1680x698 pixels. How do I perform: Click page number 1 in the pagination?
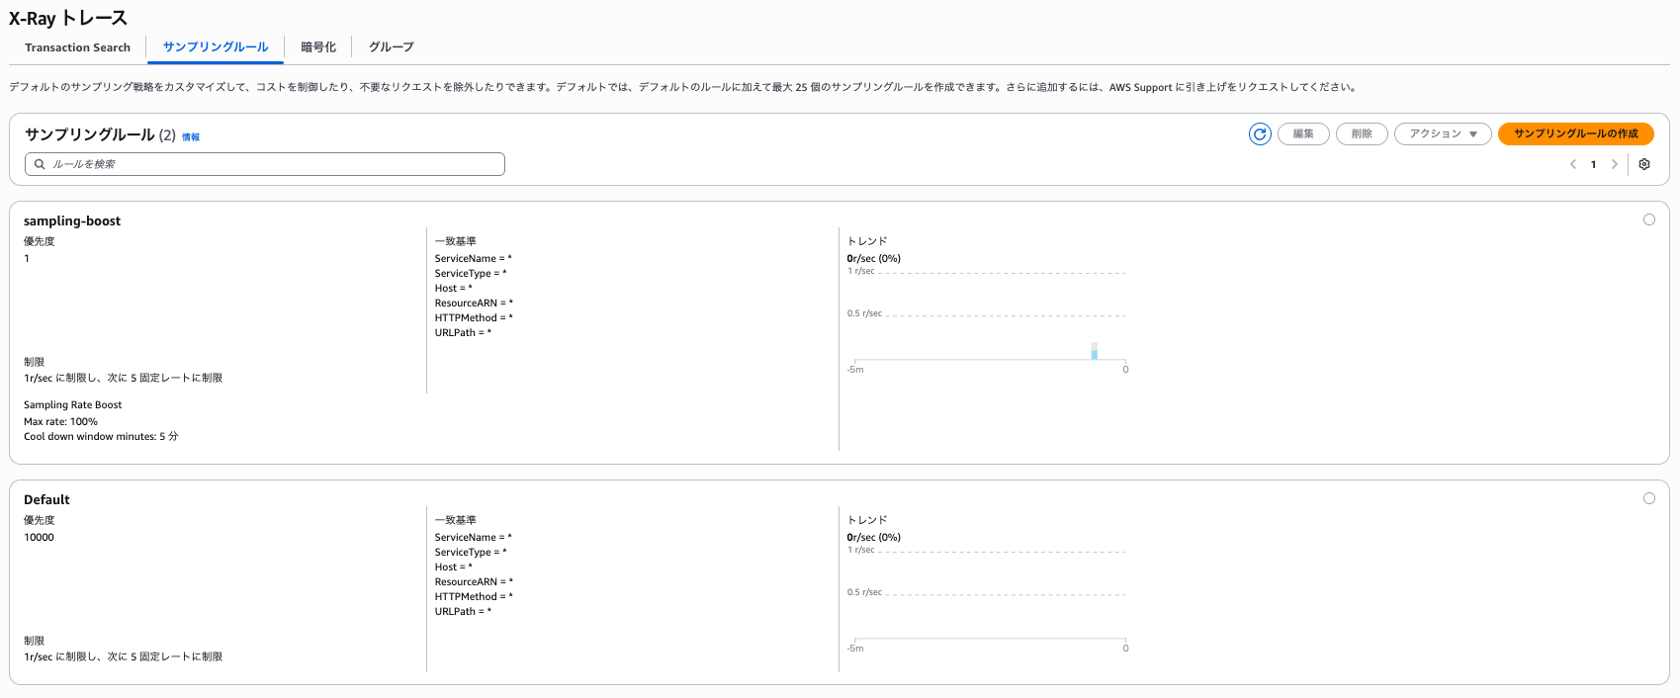coord(1593,165)
